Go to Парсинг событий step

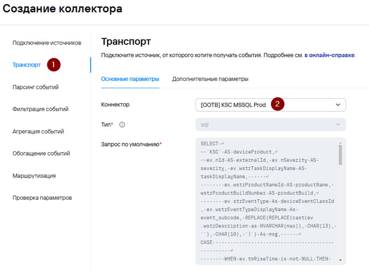36,87
